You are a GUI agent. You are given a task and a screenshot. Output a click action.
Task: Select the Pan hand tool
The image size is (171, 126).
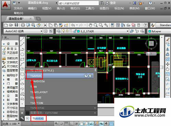coord(90,25)
